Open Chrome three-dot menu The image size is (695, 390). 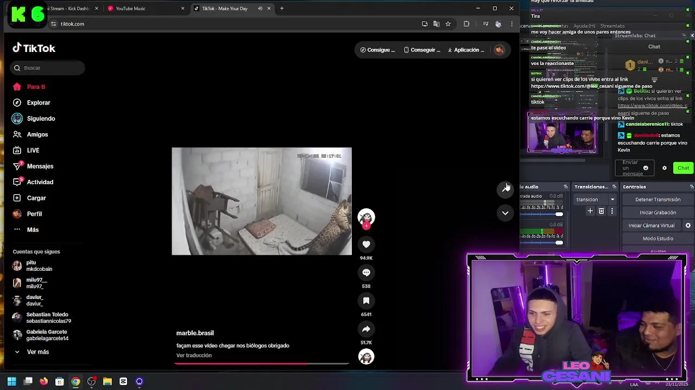[x=511, y=24]
